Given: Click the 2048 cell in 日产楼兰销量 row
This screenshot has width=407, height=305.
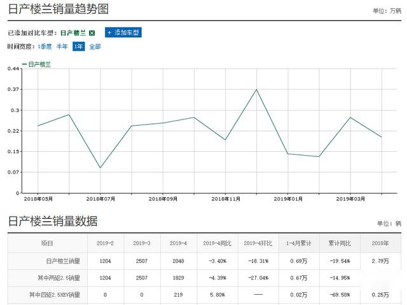Looking at the screenshot, I should (178, 261).
